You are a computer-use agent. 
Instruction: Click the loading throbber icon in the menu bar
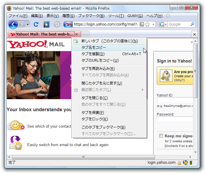click(168, 16)
